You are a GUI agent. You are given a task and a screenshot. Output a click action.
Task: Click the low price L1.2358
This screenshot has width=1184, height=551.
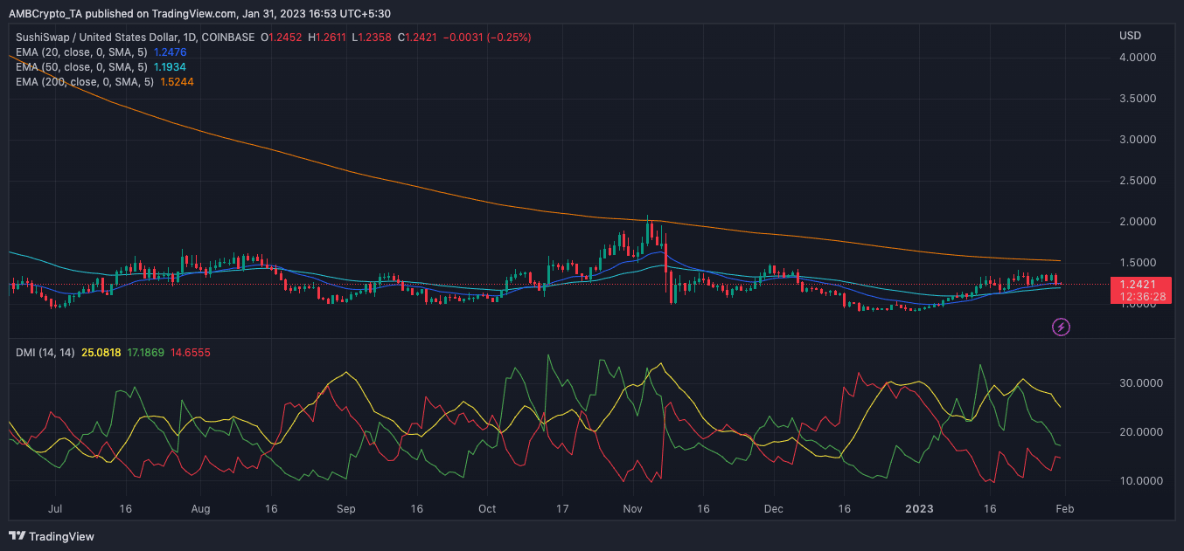373,38
